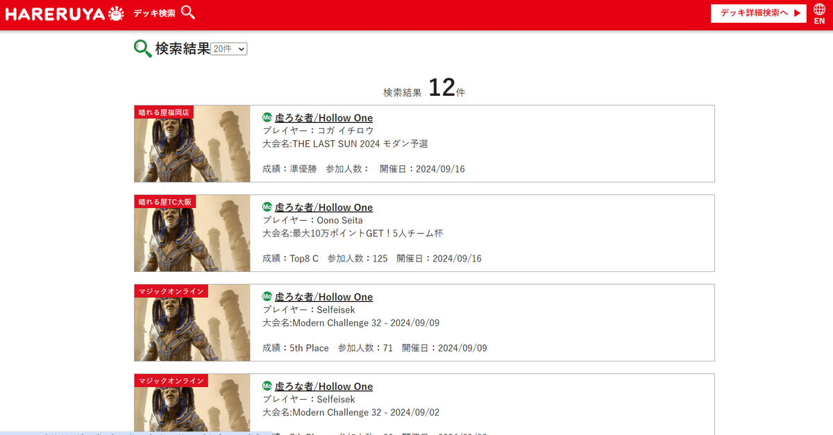Screen dimensions: 833x435
Task: Click the HARERUYA logo
Action: 65,13
